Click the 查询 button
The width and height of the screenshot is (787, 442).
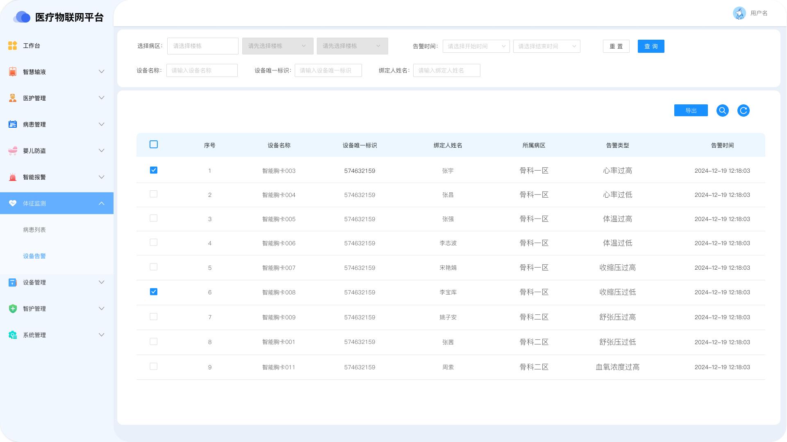tap(651, 46)
